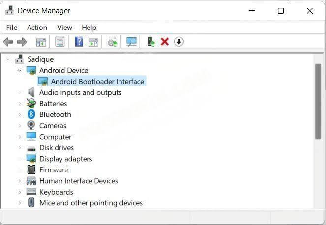This screenshot has width=326, height=225.
Task: Click the Android Bootloader Interface device icon
Action: point(43,82)
